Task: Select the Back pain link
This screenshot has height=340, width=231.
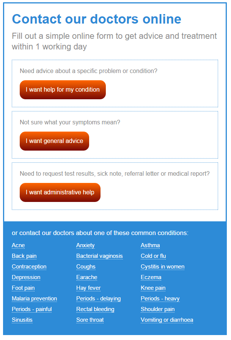Action: pyautogui.click(x=24, y=256)
